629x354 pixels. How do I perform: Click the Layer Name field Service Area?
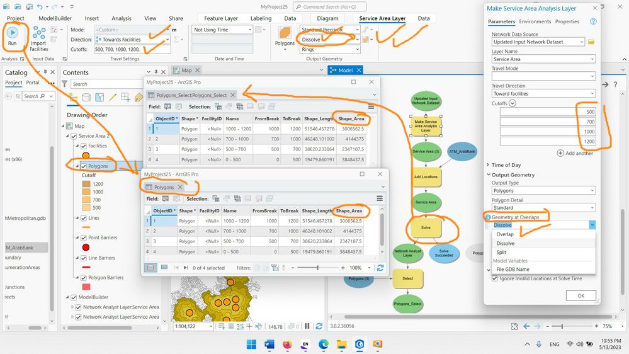tap(543, 59)
